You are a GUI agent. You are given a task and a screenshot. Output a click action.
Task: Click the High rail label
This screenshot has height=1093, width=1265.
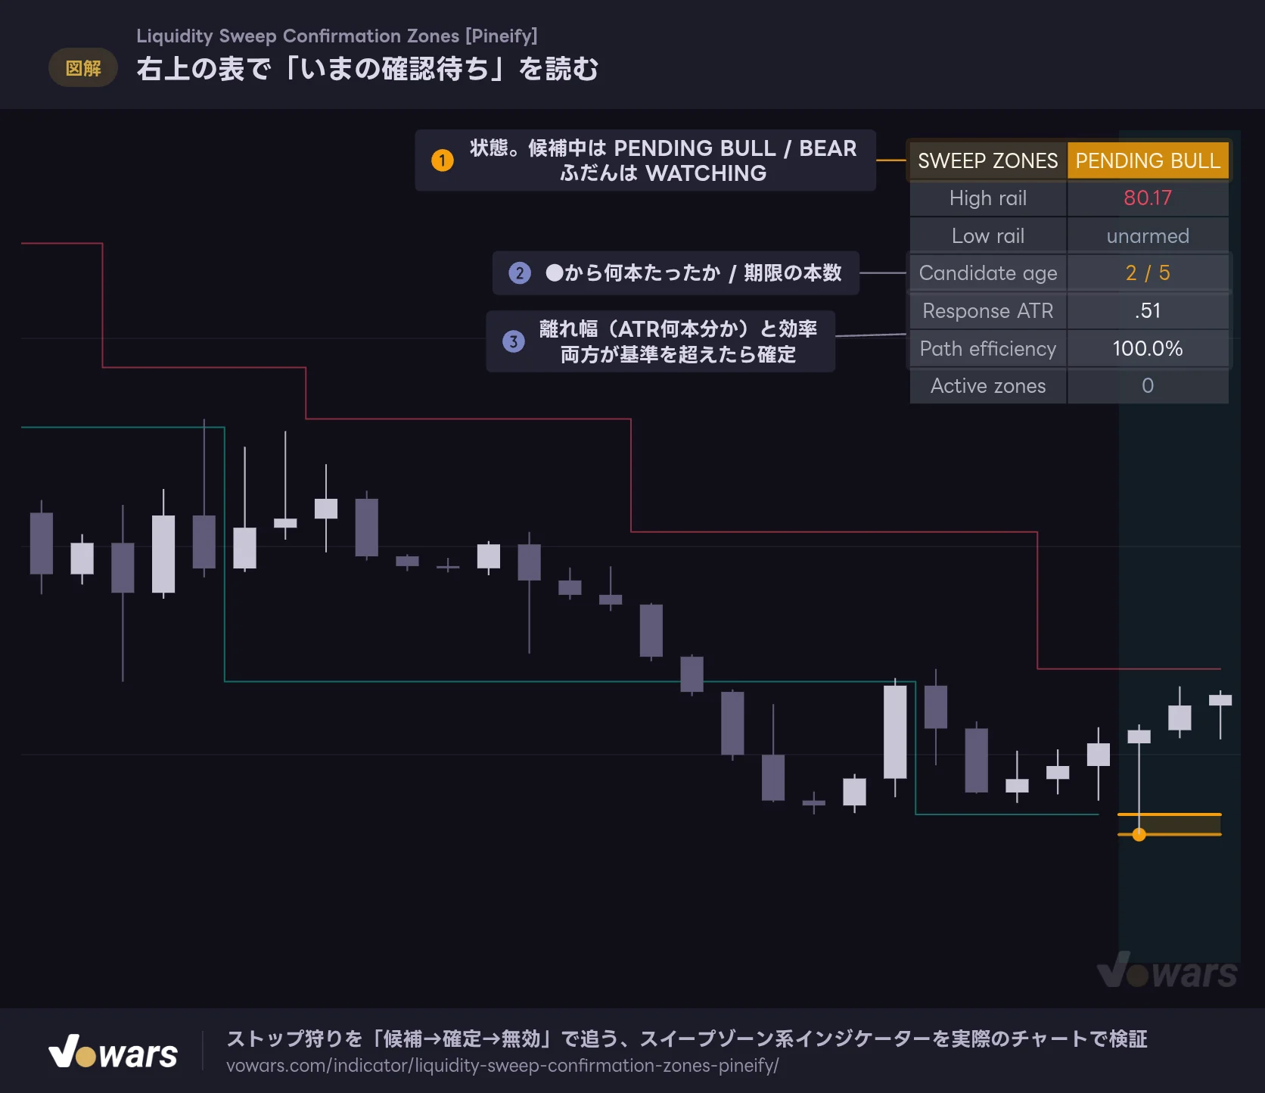pos(988,198)
